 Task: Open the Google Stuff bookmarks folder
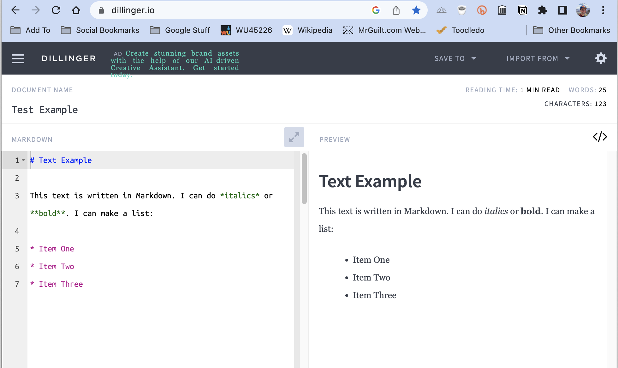coord(180,30)
